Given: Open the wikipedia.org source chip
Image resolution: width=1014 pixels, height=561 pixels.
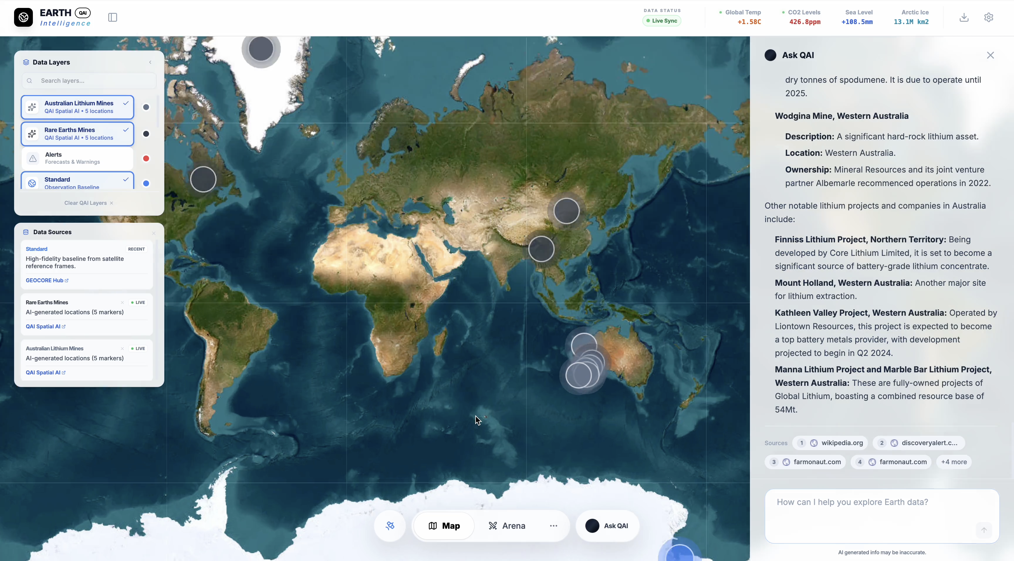Looking at the screenshot, I should coord(830,443).
